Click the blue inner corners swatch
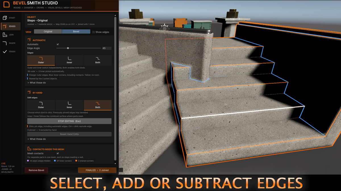The width and height of the screenshot is (341, 191). click(x=55, y=161)
